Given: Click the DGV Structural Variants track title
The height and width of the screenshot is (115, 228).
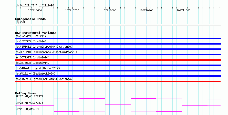Looking at the screenshot, I should point(36,33).
